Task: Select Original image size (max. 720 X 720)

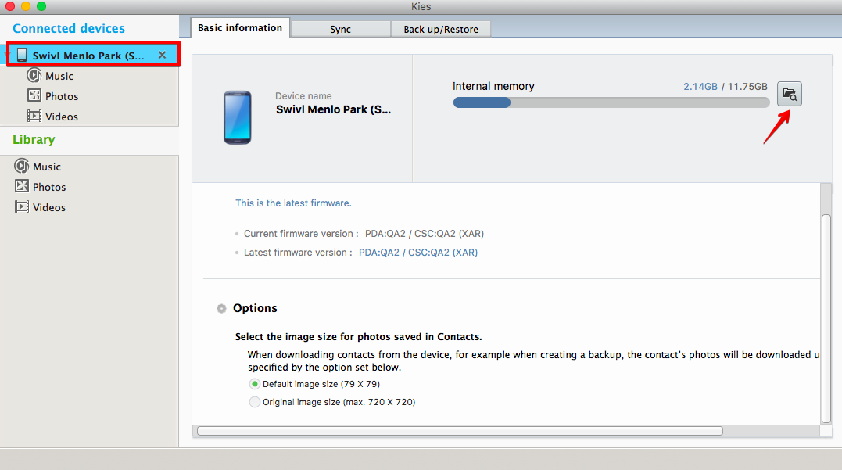Action: click(255, 402)
